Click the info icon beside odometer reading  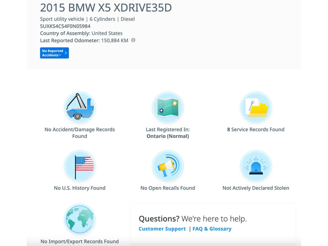pyautogui.click(x=133, y=40)
